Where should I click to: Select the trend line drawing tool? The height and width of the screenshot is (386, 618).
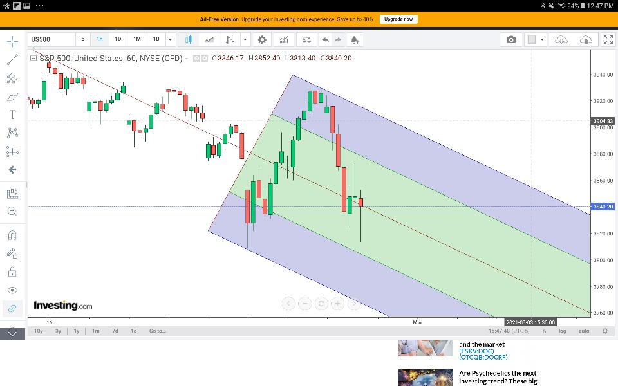(x=12, y=59)
